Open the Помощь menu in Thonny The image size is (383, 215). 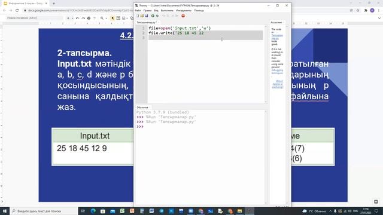coord(199,11)
